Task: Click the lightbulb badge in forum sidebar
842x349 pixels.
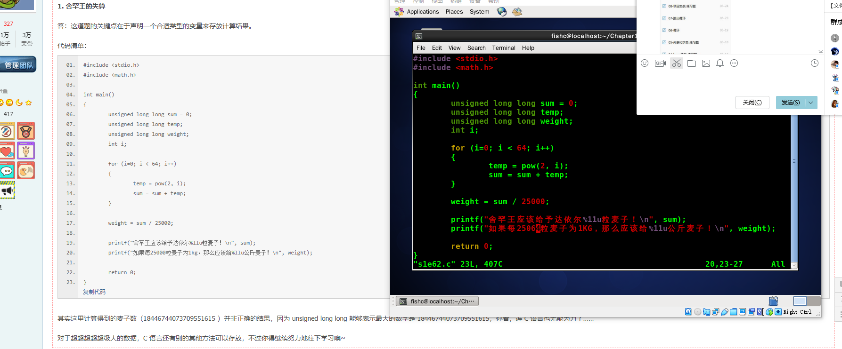Action: (x=26, y=151)
